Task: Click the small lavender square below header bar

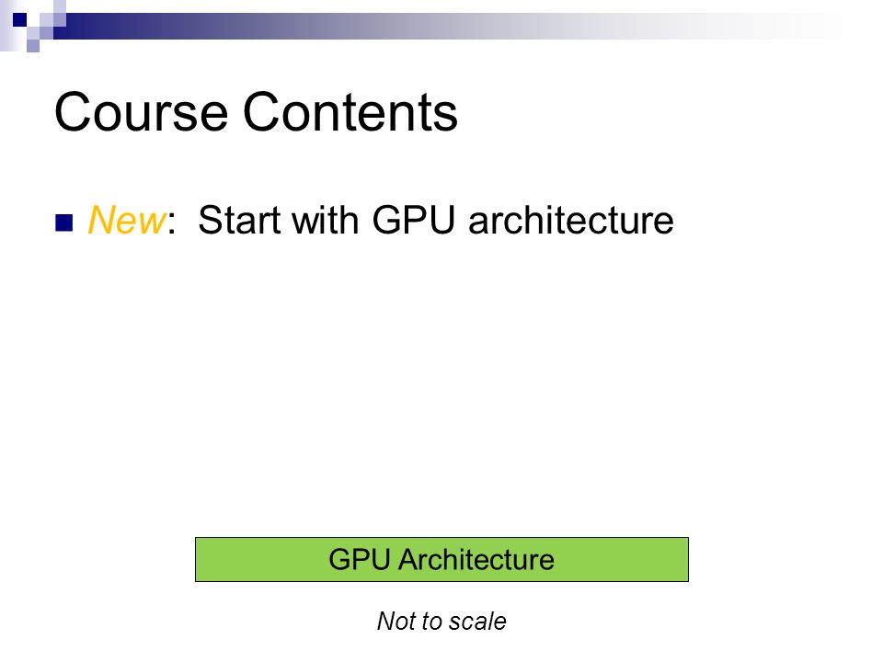Action: tap(33, 46)
